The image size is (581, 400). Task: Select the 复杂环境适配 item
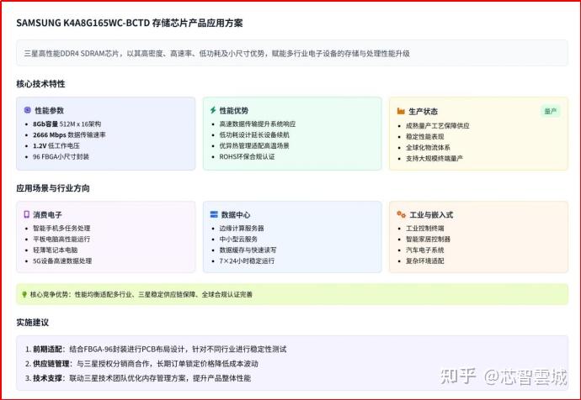click(425, 261)
